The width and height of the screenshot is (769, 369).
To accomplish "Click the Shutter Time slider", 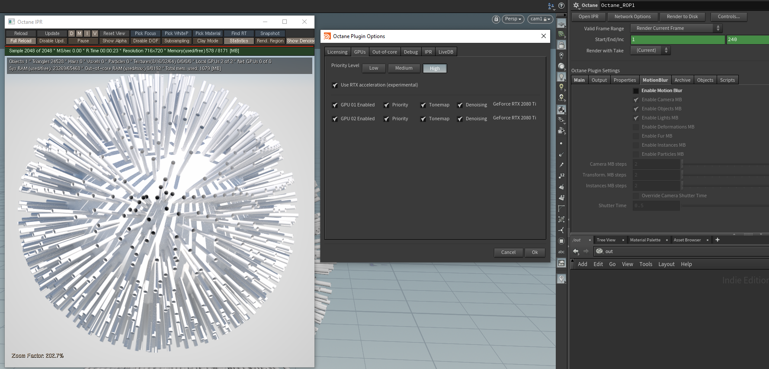I will pos(725,206).
